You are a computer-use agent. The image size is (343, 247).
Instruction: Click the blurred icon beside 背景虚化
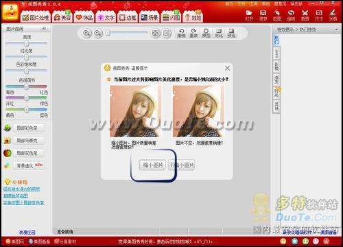point(8,165)
